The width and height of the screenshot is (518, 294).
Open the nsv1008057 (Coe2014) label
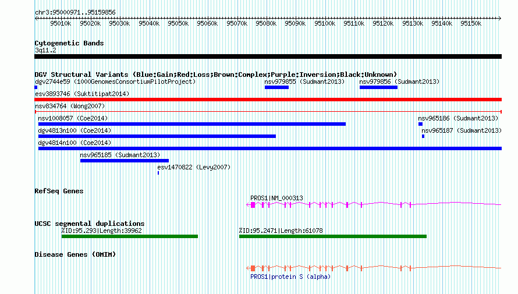[73, 118]
